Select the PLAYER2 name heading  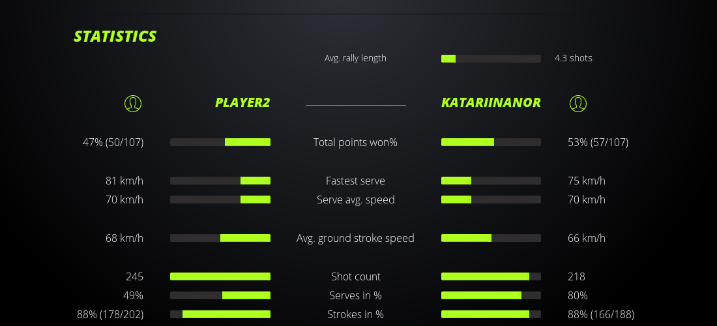242,102
